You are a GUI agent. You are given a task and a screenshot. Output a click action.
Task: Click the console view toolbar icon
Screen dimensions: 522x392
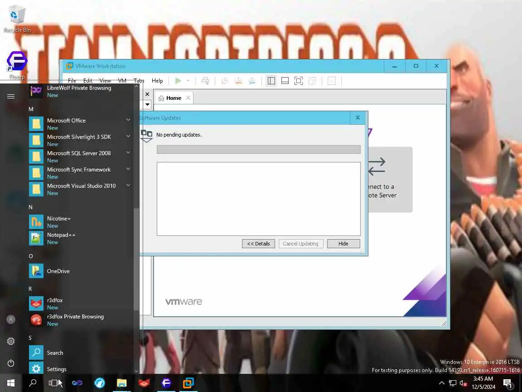tap(332, 81)
